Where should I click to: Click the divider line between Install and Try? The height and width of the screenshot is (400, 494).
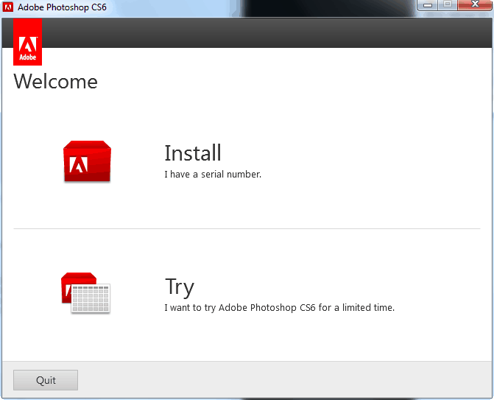tap(247, 228)
